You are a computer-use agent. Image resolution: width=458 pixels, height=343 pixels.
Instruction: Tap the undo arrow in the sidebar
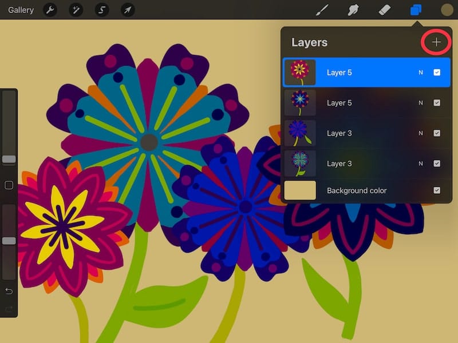click(x=9, y=291)
